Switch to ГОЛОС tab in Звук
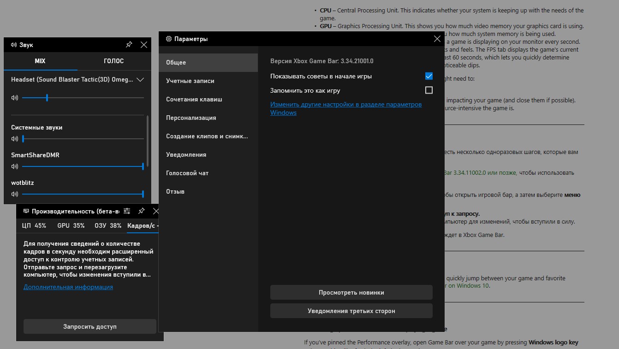Screen dimensions: 619x349 pyautogui.click(x=114, y=61)
